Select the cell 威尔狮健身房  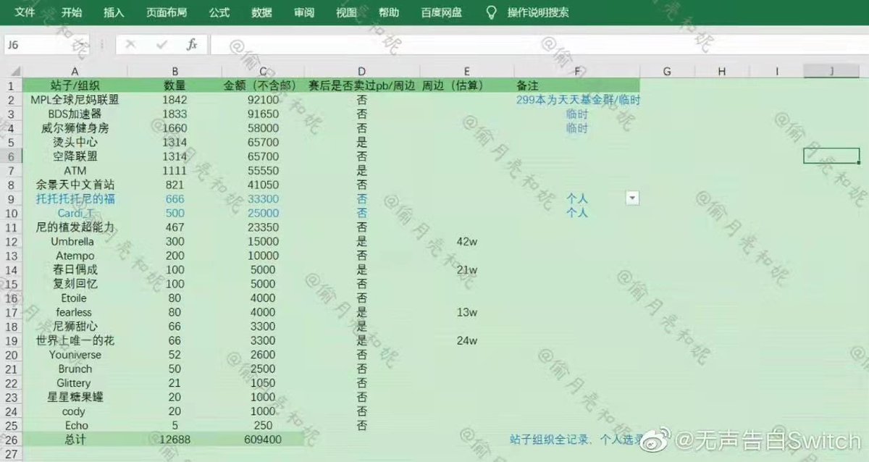pyautogui.click(x=75, y=128)
